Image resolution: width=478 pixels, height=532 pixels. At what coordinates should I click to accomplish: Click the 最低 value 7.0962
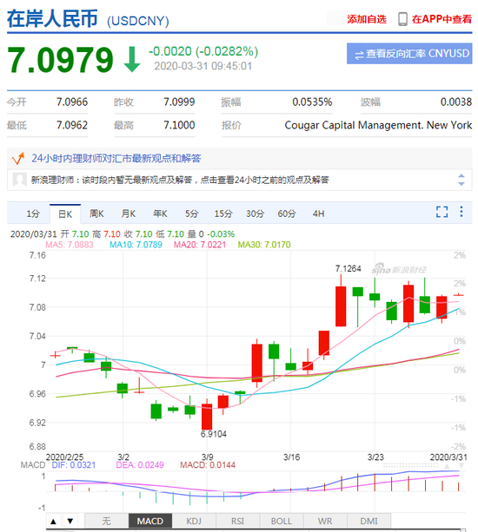coord(72,125)
